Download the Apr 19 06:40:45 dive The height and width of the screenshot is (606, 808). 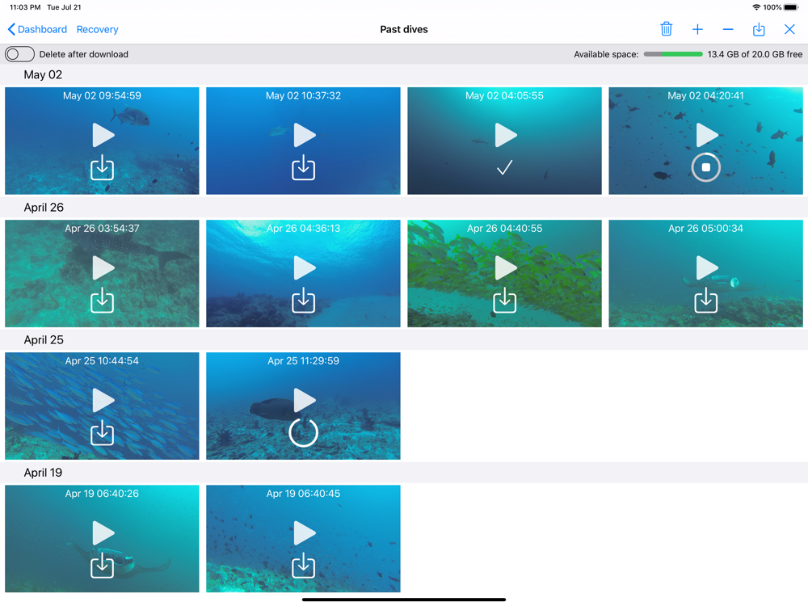304,566
